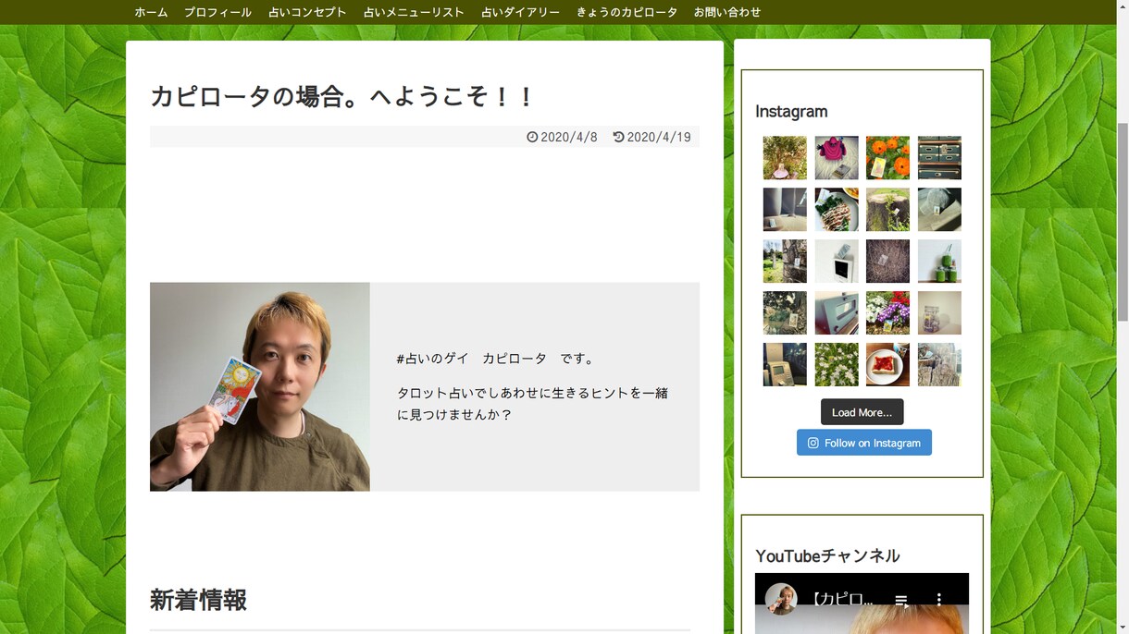Click the profile photo holding a tarot card
Viewport: 1129px width, 634px height.
click(x=260, y=386)
